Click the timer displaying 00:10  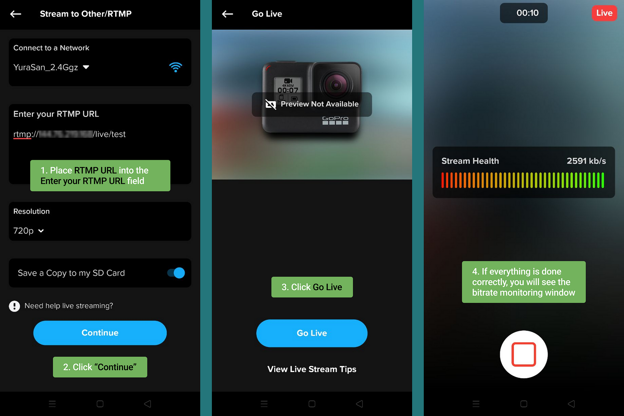[x=524, y=13]
